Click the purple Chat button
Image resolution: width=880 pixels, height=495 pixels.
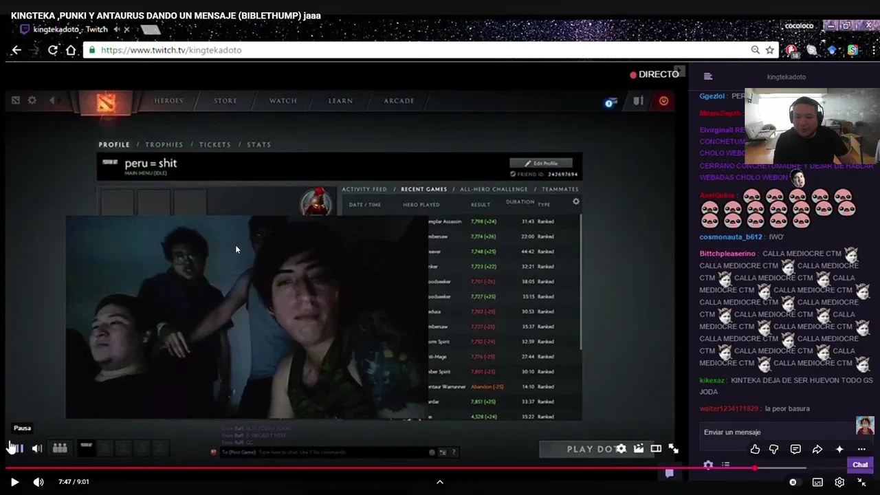860,465
